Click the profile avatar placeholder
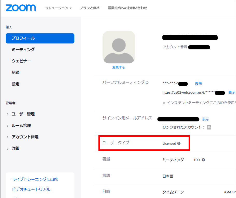236x198 pixels. tap(119, 47)
